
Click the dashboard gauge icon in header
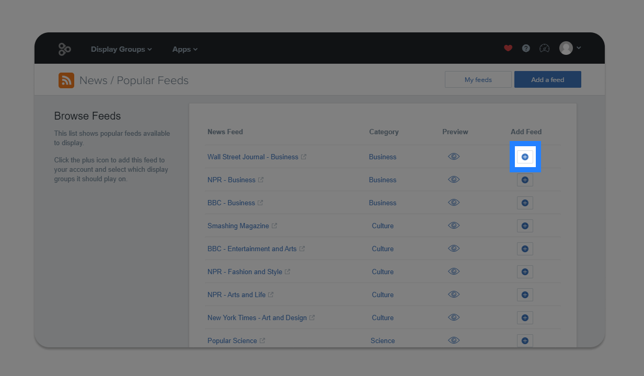[544, 48]
